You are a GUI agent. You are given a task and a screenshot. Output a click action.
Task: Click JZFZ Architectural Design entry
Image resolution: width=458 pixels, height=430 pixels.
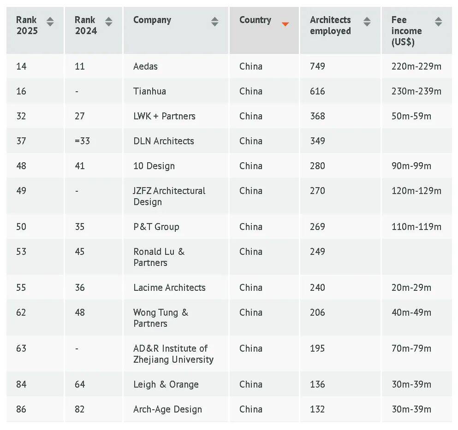tap(169, 196)
